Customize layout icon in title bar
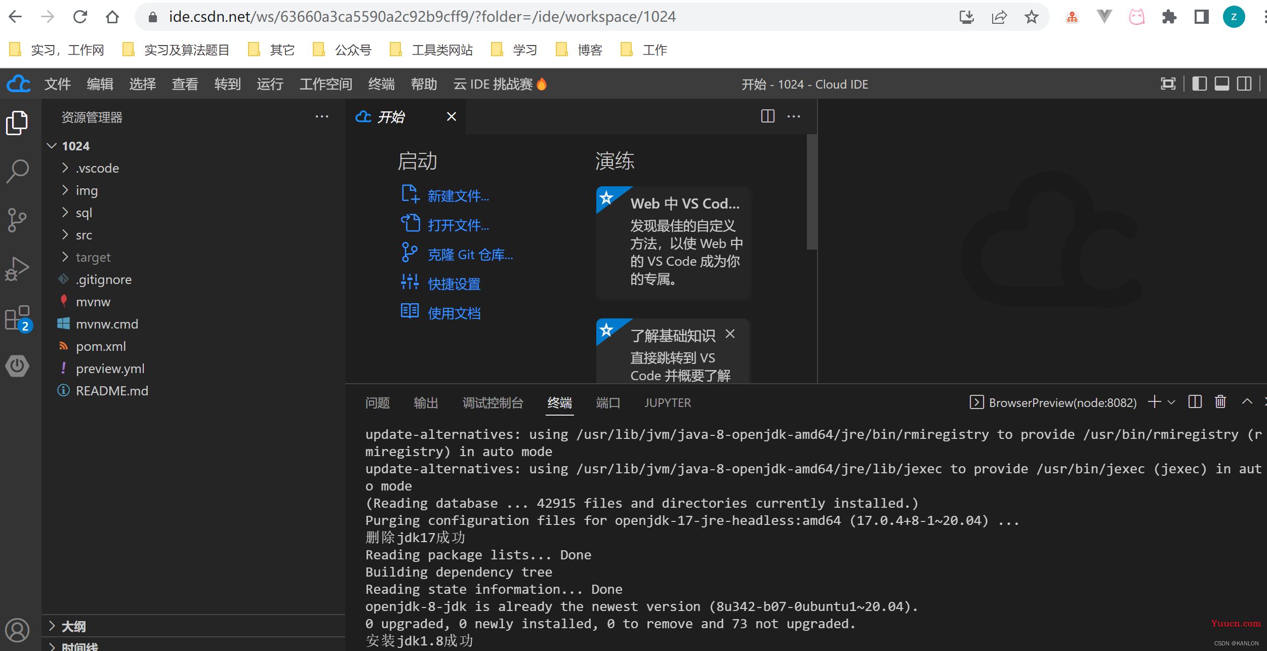 [1168, 84]
